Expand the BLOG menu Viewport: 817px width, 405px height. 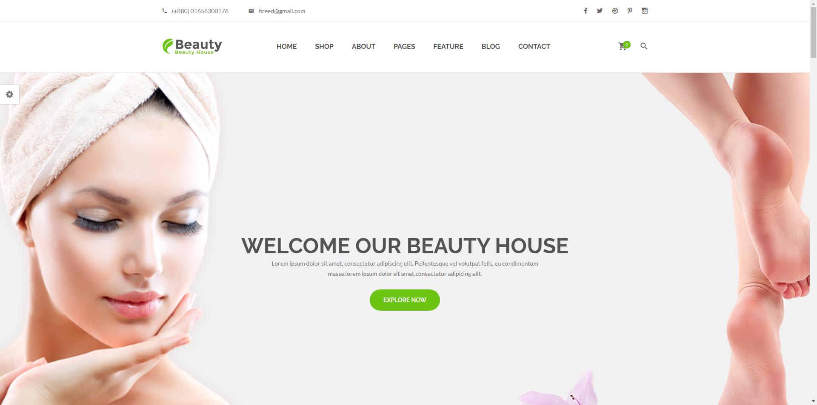tap(491, 46)
